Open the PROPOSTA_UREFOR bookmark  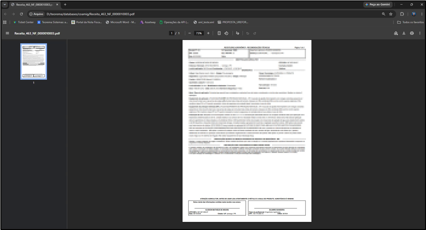pyautogui.click(x=233, y=22)
